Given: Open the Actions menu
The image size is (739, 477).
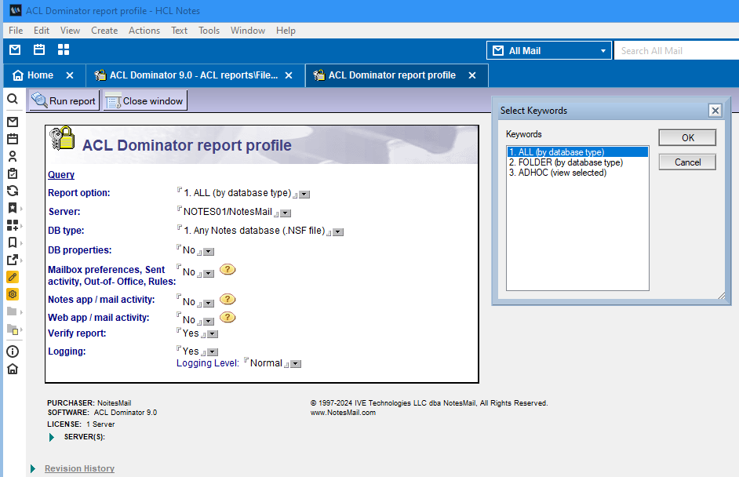Looking at the screenshot, I should (x=144, y=31).
